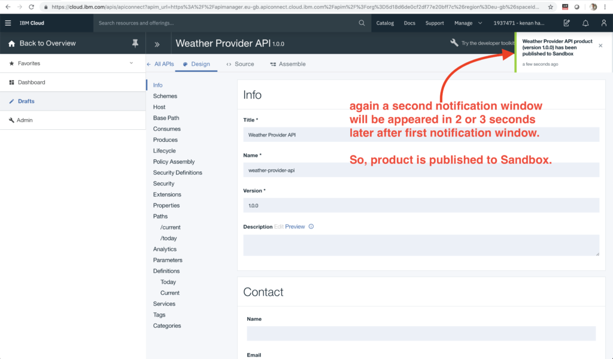
Task: Pin the navigation sidebar
Action: (135, 43)
